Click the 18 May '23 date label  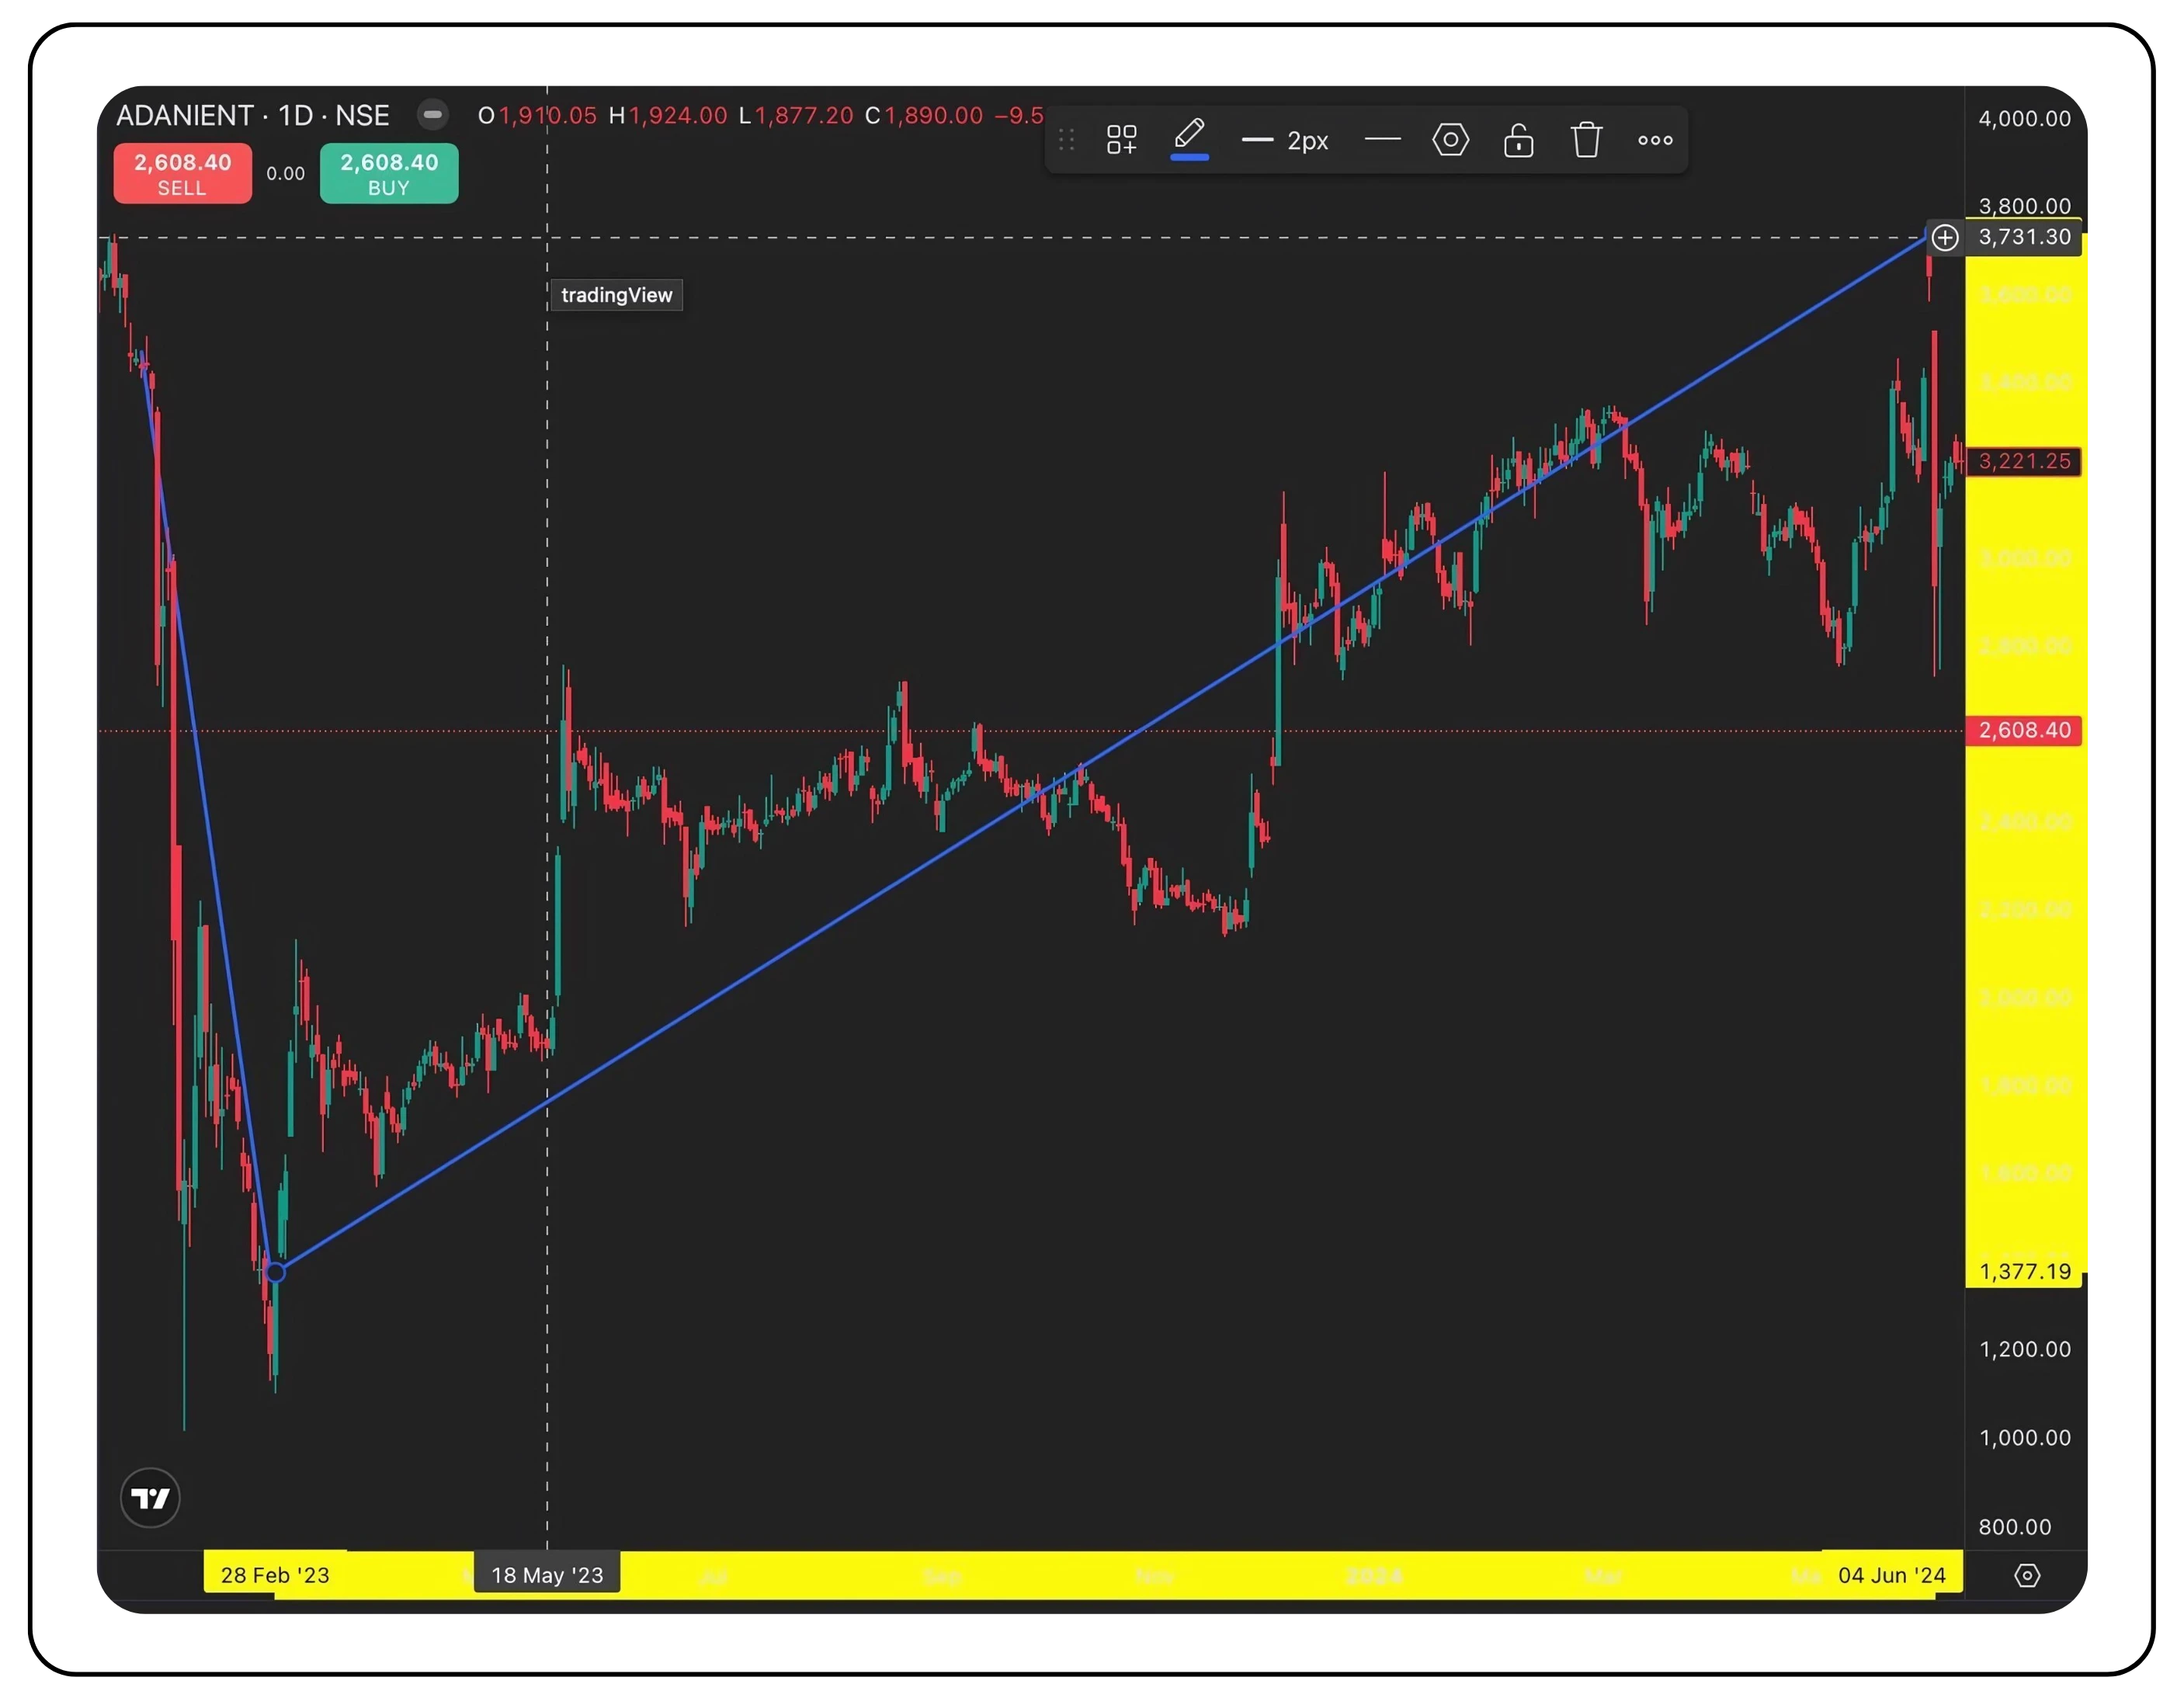[547, 1575]
